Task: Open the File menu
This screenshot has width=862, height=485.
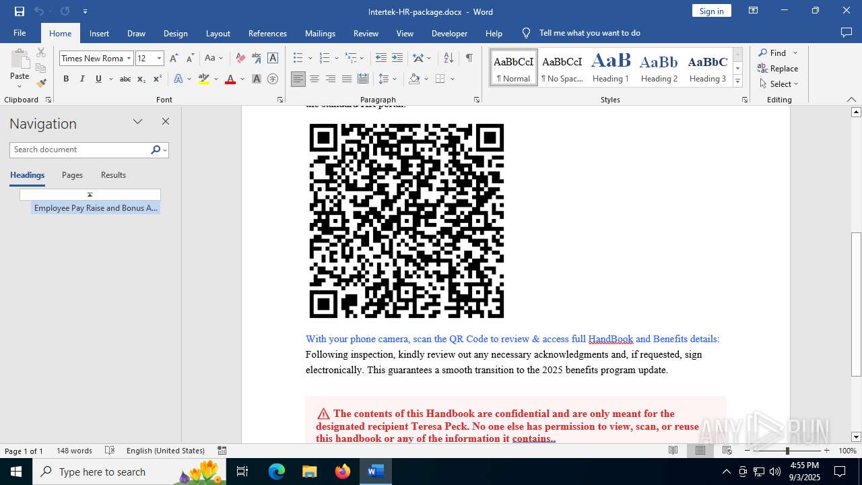Action: point(20,33)
